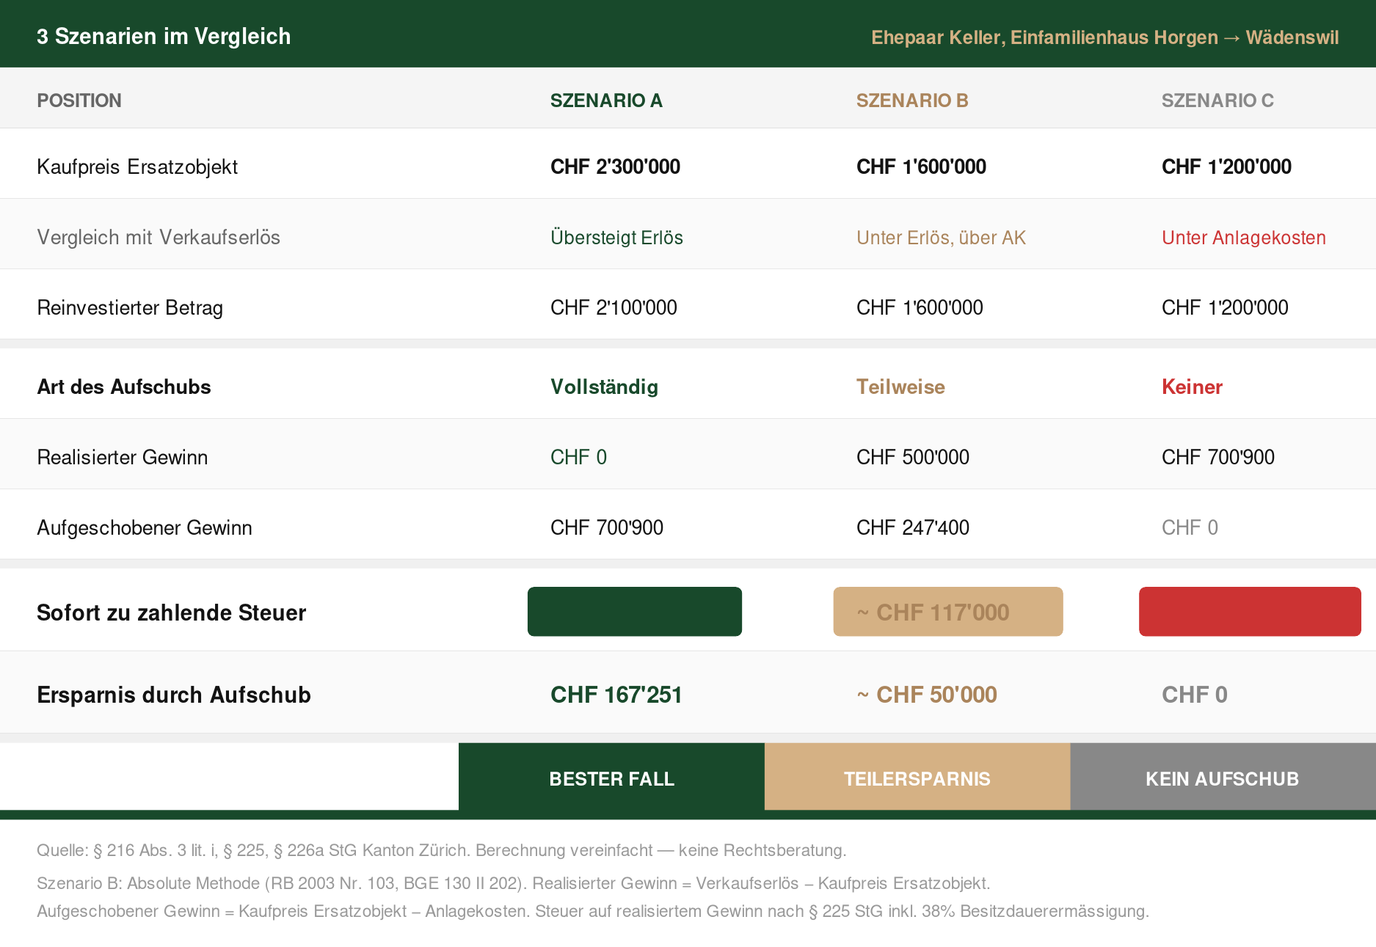Click the 'Übersteigt Erlös' cell
Screen dimensions: 1376x947
point(616,237)
